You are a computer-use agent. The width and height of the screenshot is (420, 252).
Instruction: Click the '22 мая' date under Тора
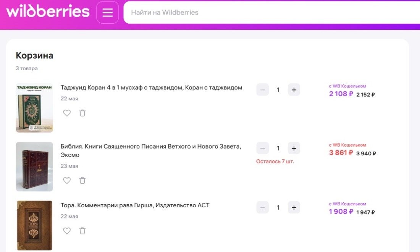[x=69, y=216]
